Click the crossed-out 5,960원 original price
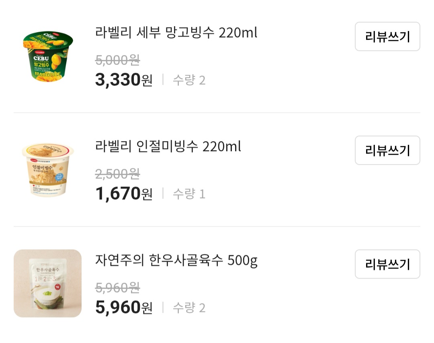 click(x=116, y=289)
